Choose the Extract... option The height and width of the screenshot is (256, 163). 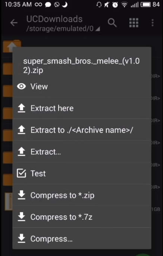82,152
